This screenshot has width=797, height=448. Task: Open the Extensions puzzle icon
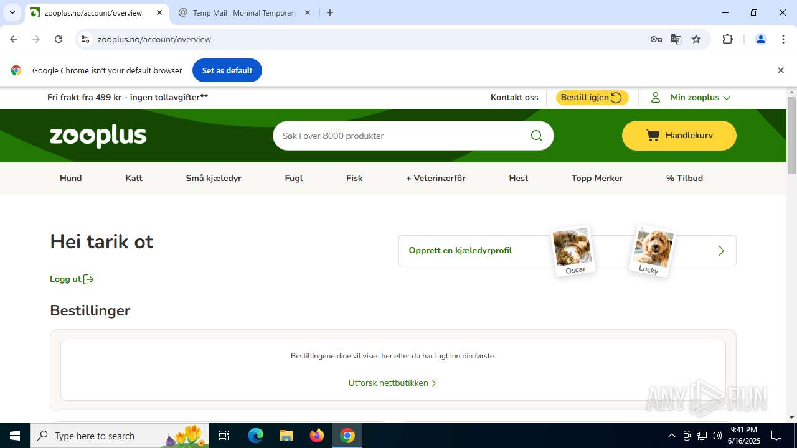(727, 39)
